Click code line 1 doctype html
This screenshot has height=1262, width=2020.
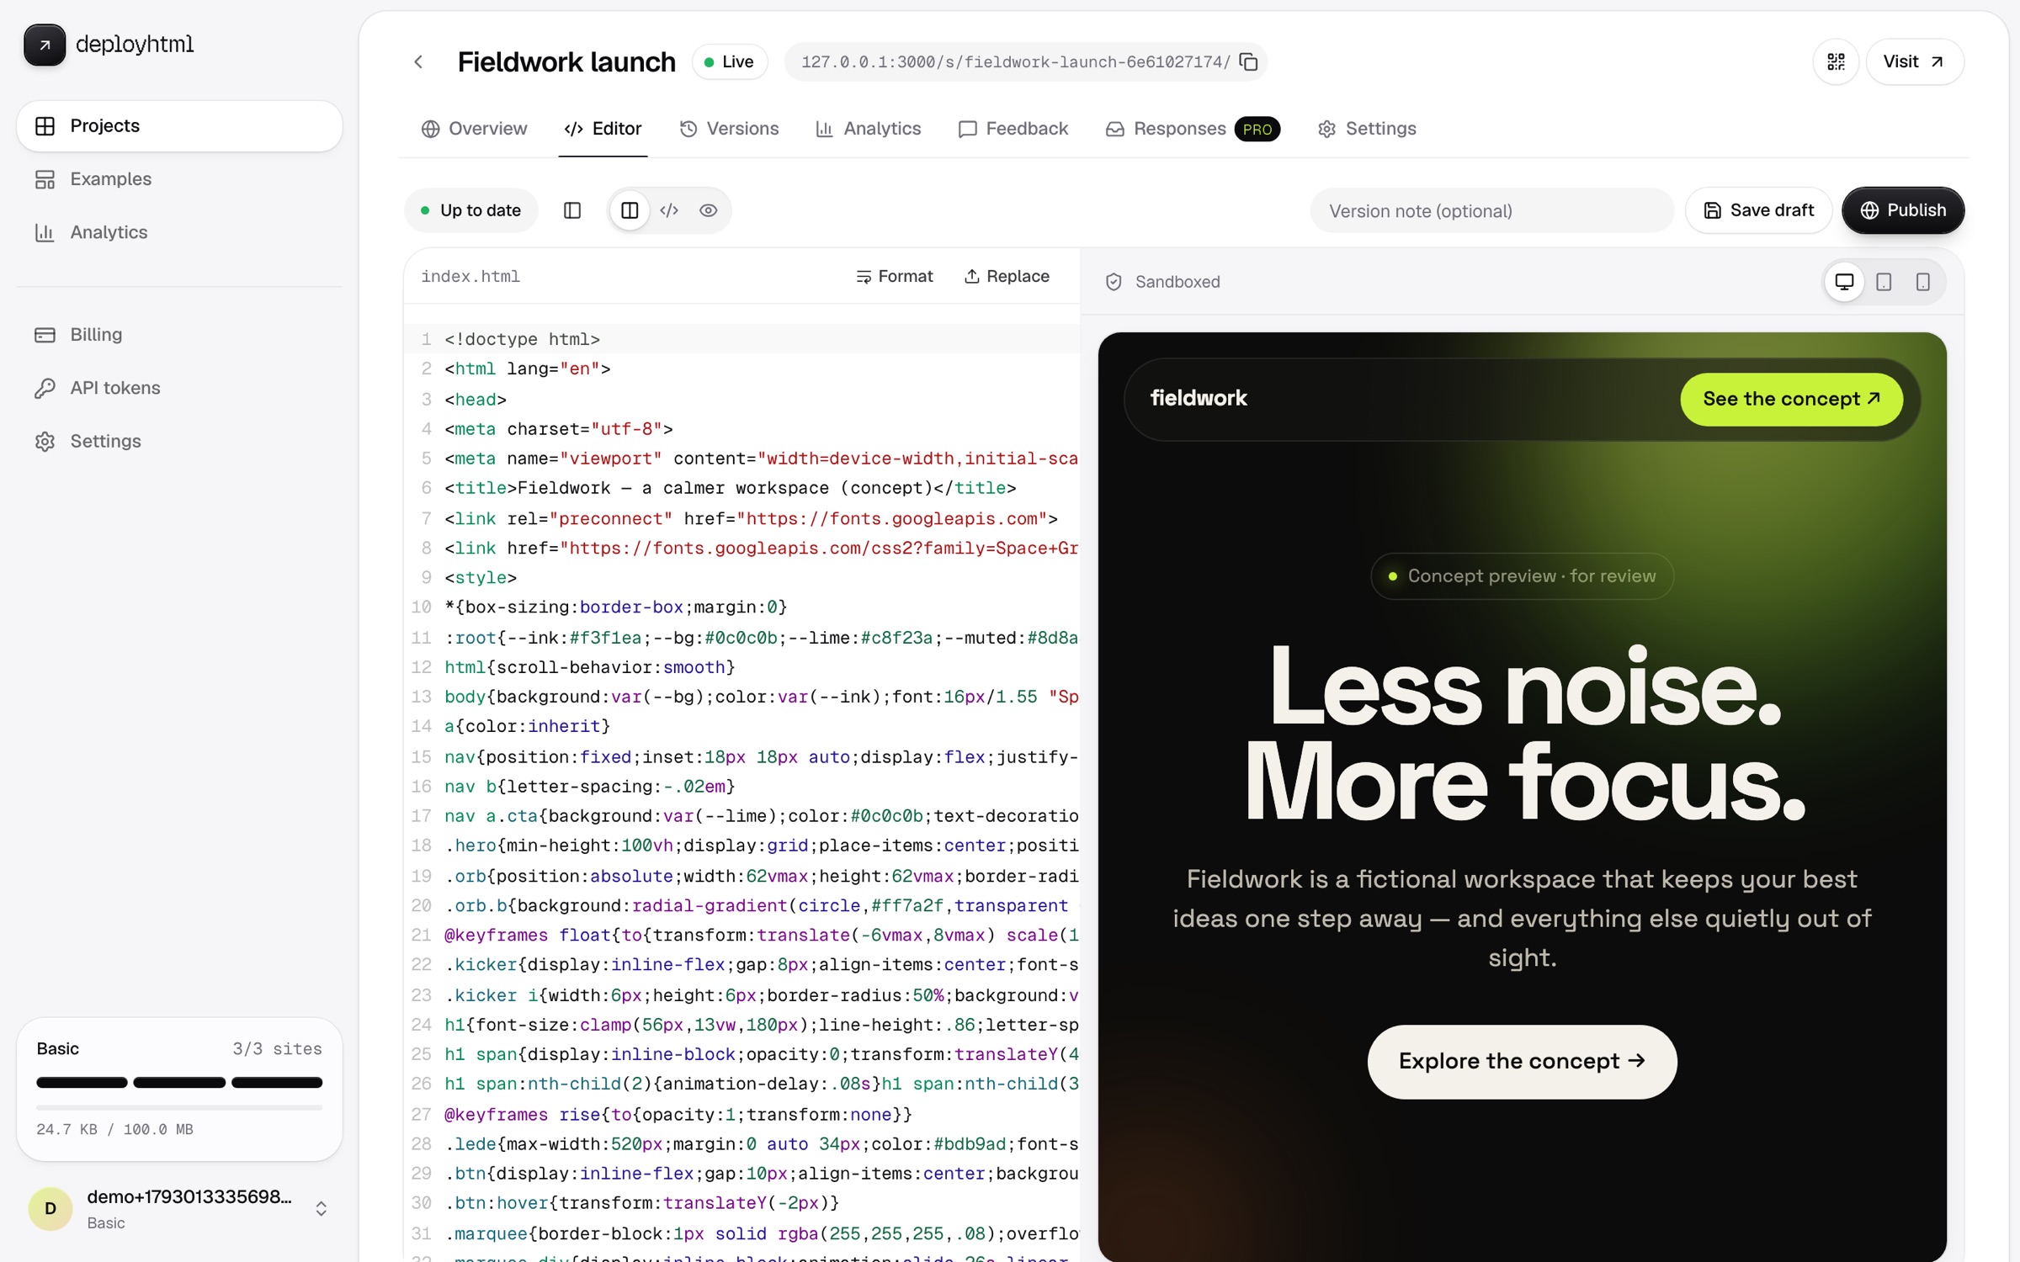click(522, 339)
